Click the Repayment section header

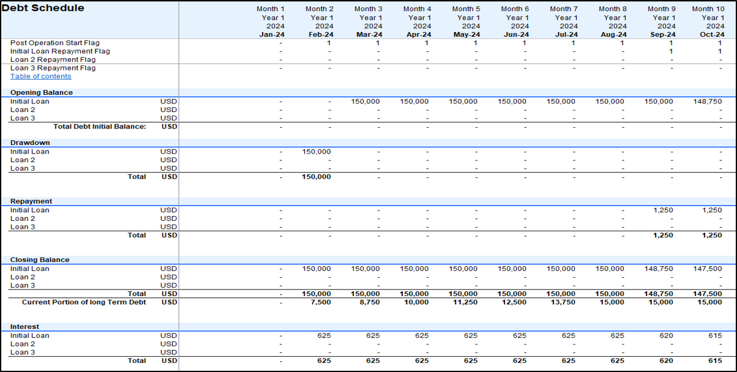point(31,201)
